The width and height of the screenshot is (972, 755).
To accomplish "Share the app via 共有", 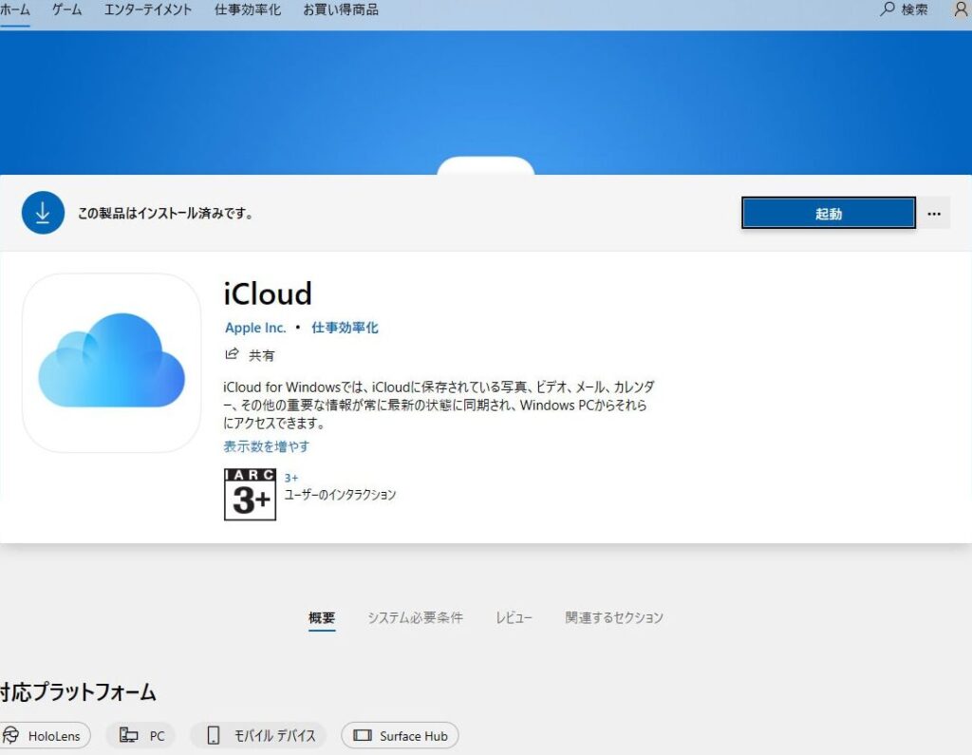I will point(261,355).
